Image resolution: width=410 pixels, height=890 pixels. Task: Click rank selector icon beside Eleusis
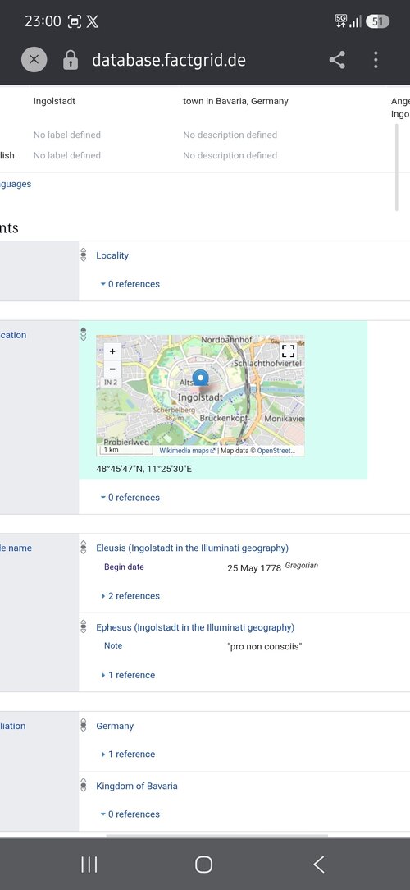(84, 547)
